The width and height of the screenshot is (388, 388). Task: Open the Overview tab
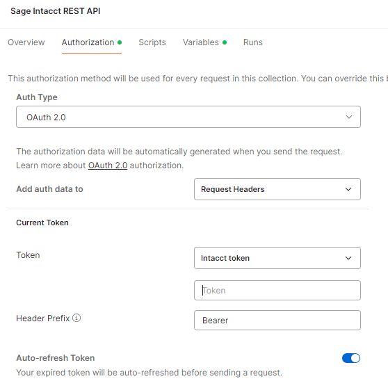click(x=26, y=42)
